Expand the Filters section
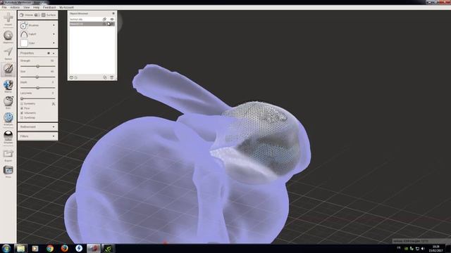 pos(37,136)
